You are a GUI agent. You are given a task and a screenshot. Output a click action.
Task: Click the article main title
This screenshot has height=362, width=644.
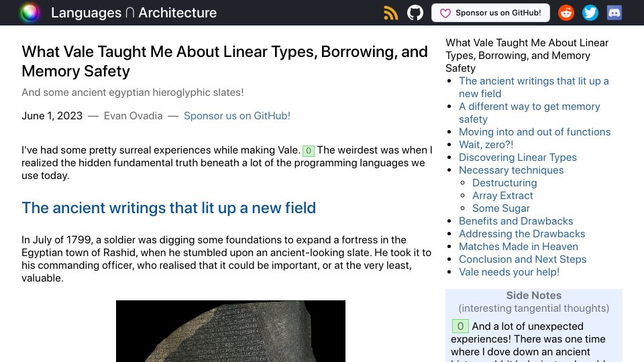[225, 61]
